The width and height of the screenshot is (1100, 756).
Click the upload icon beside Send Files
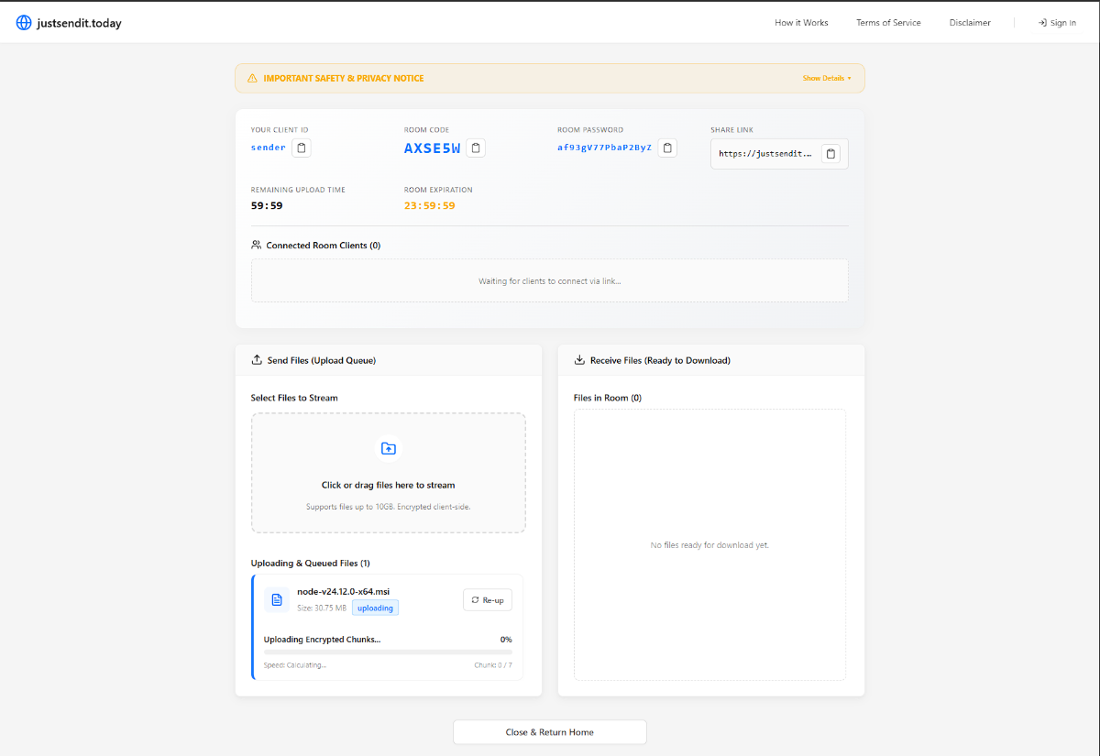click(x=257, y=360)
